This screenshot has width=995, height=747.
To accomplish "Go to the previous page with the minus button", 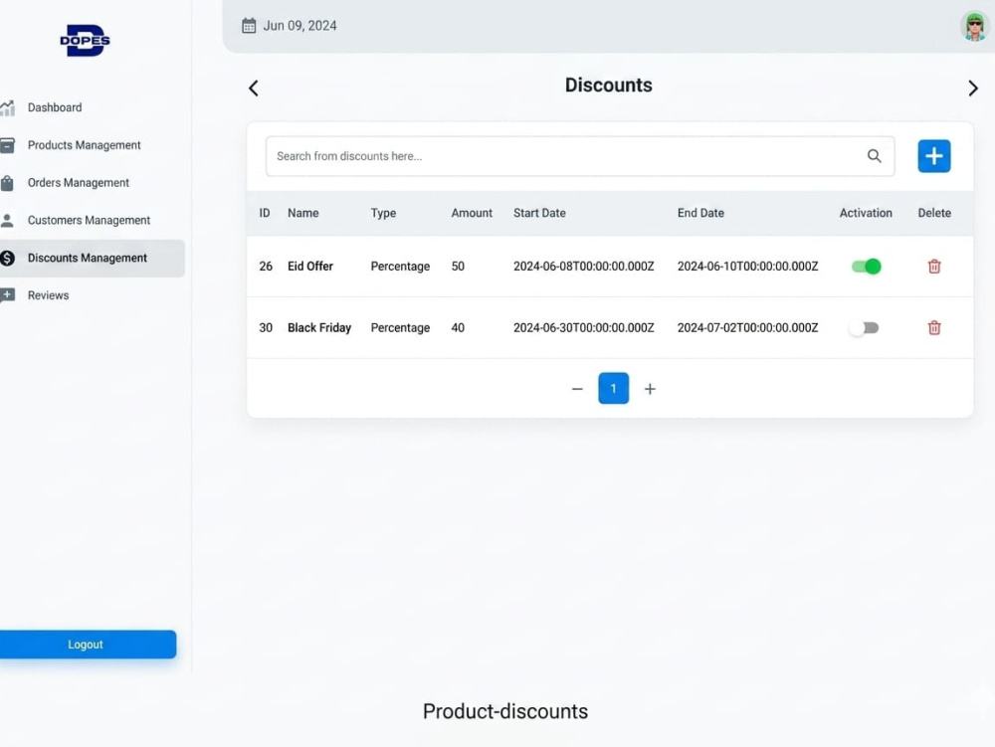I will [577, 389].
